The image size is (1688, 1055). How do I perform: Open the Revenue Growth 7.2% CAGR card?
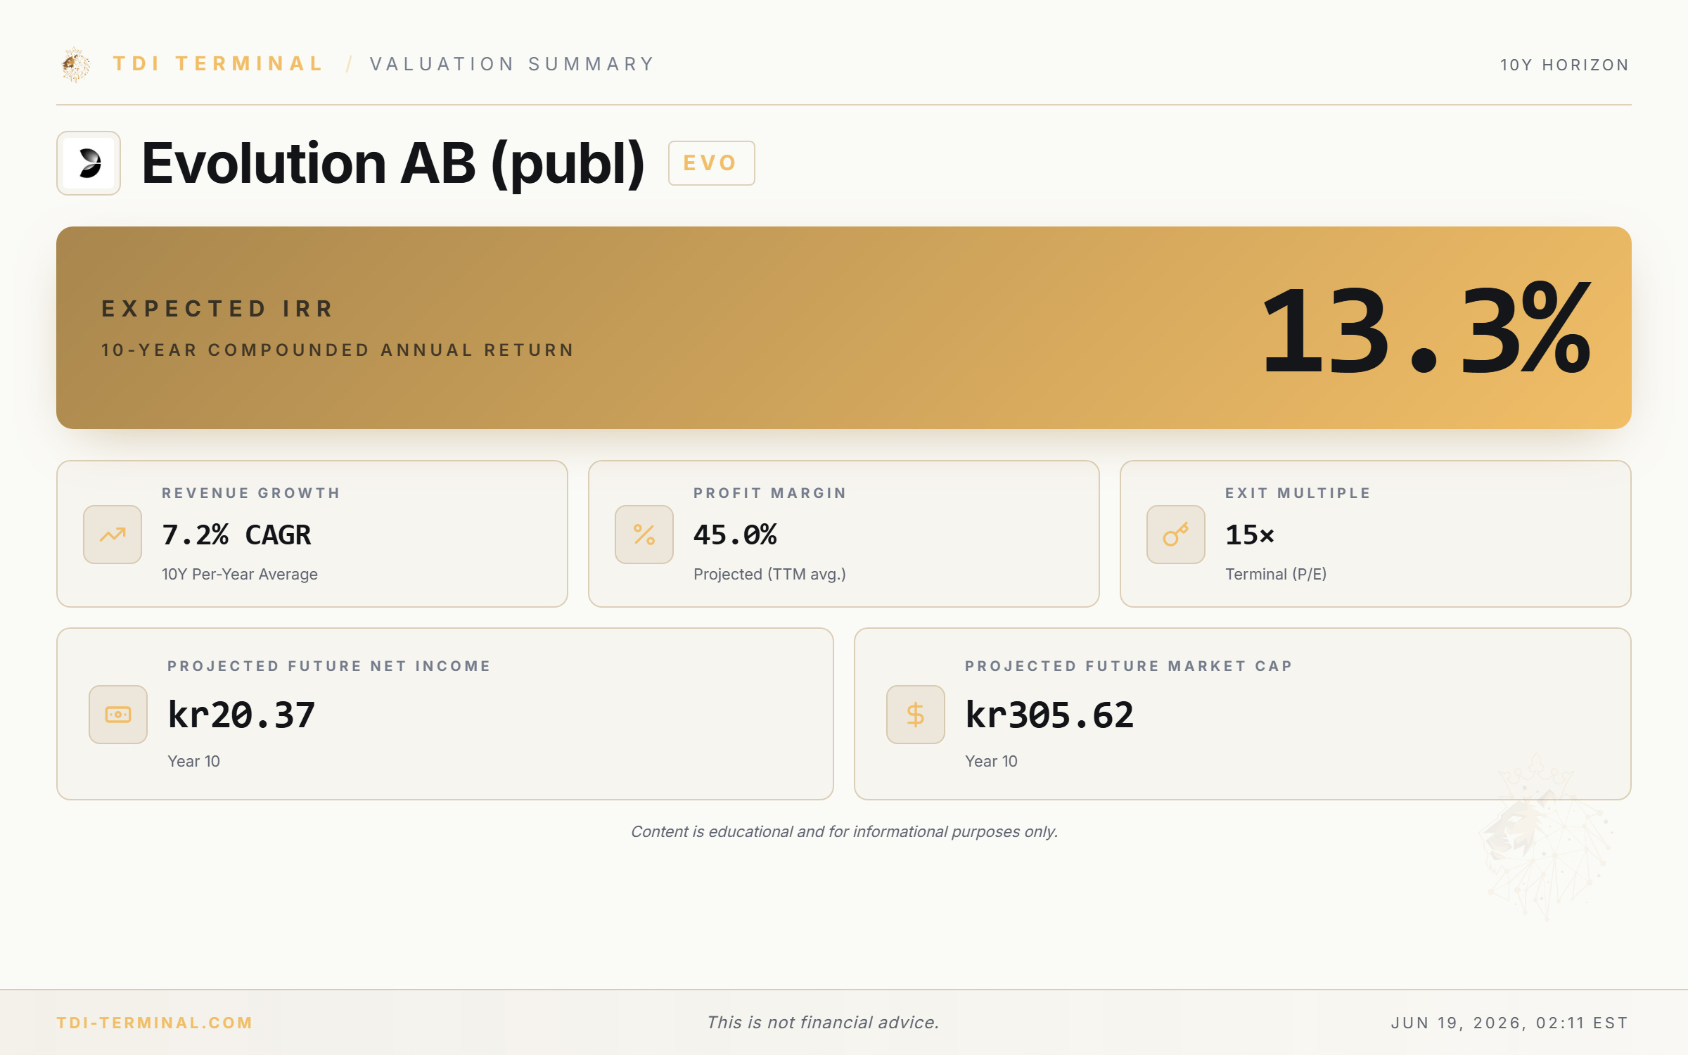click(x=312, y=534)
